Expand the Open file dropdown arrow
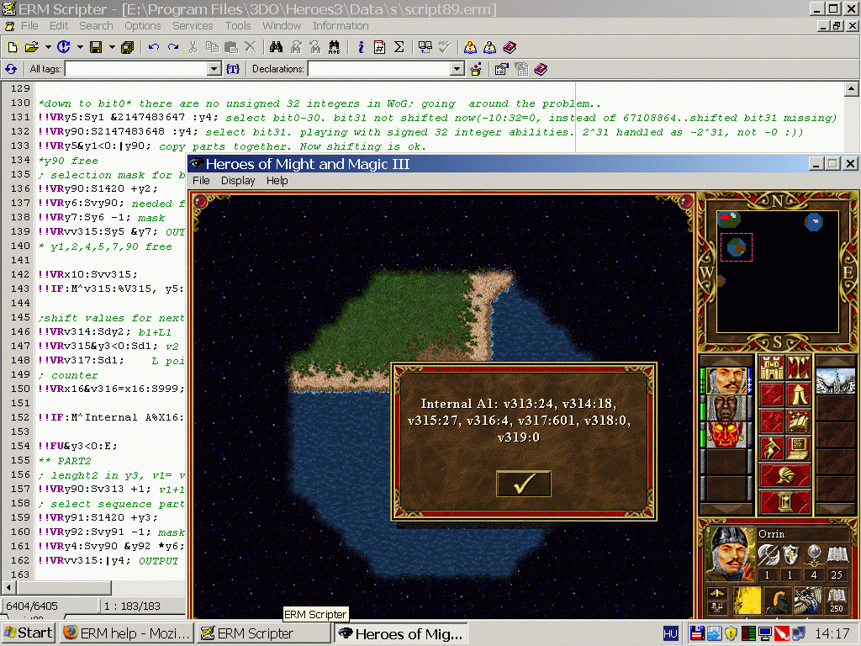The image size is (861, 646). pos(48,47)
